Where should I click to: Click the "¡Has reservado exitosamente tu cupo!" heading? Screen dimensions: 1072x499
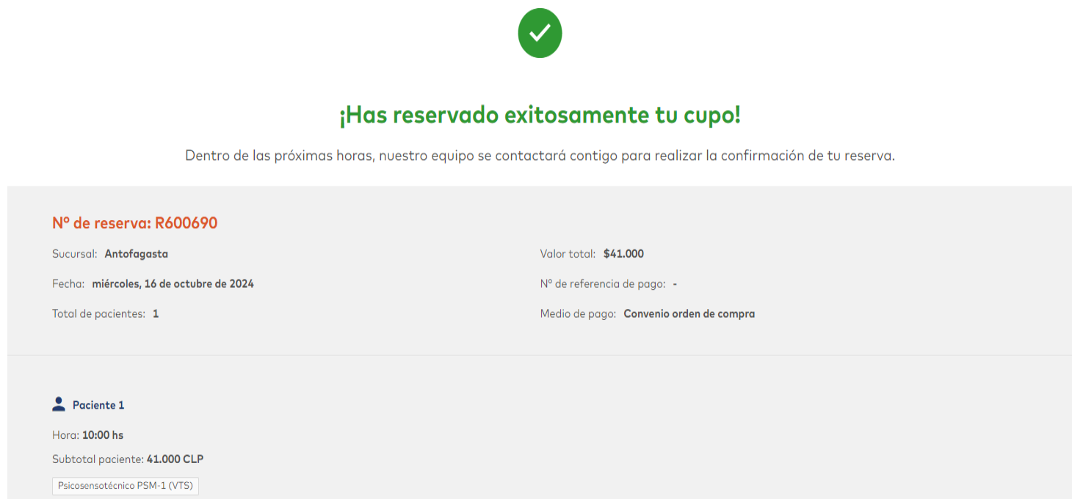pos(540,115)
